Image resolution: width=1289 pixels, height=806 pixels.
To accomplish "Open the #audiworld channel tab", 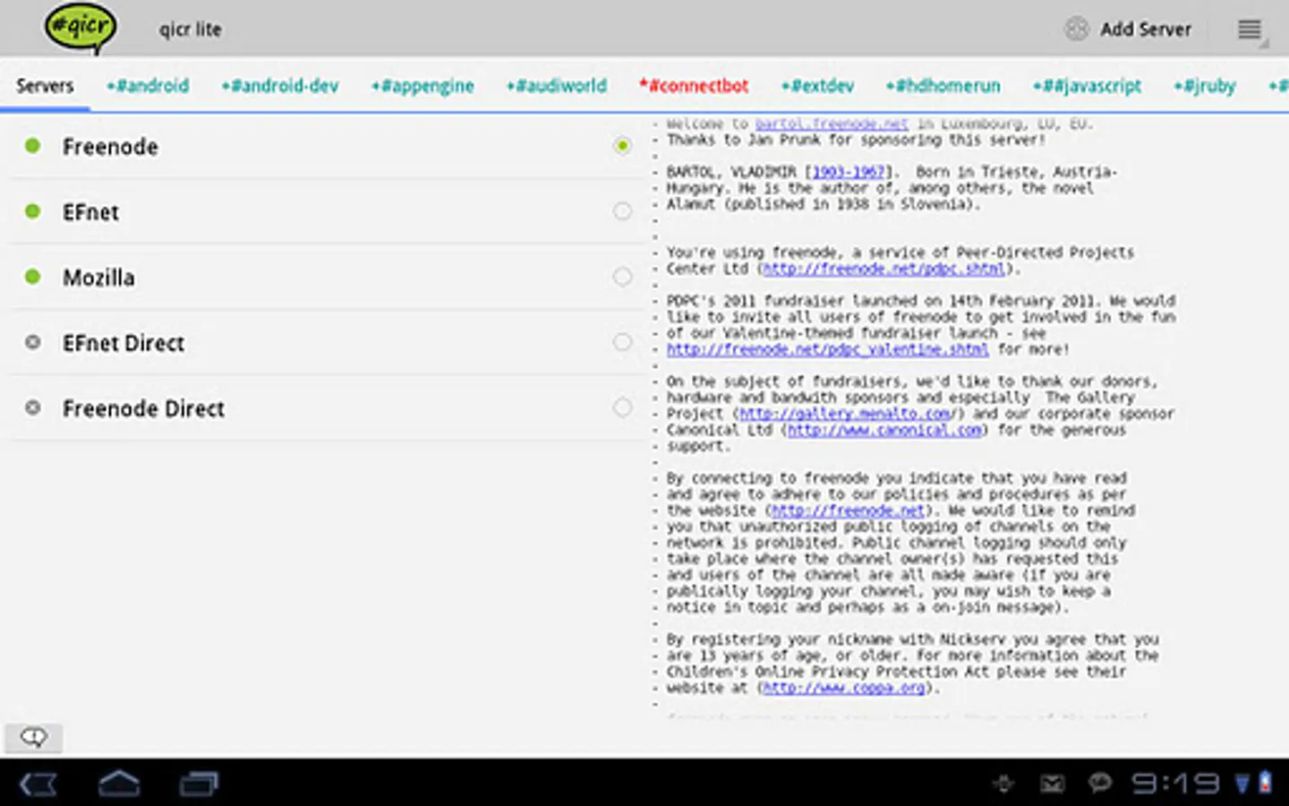I will tap(556, 86).
